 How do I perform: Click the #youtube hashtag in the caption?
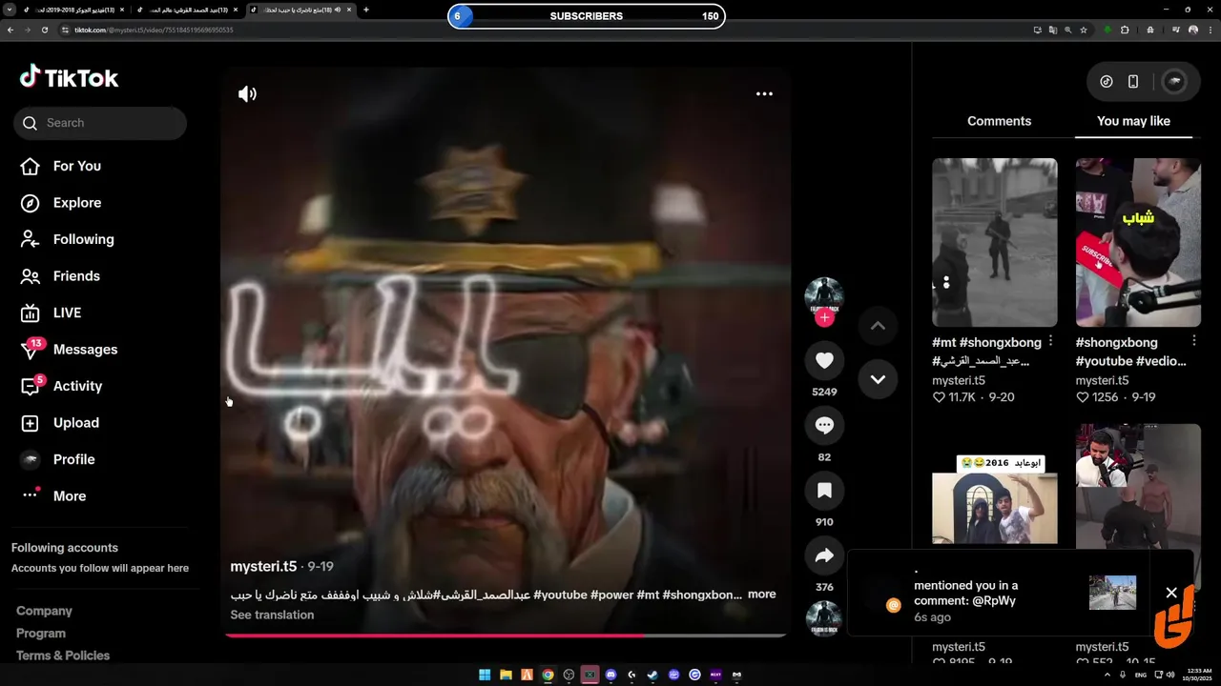click(x=560, y=595)
